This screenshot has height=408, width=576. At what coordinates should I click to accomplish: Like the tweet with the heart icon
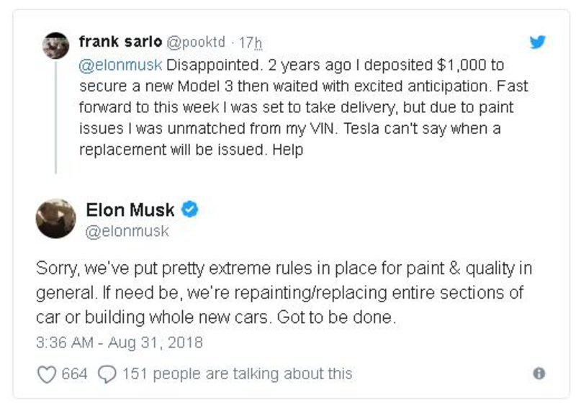click(x=46, y=374)
